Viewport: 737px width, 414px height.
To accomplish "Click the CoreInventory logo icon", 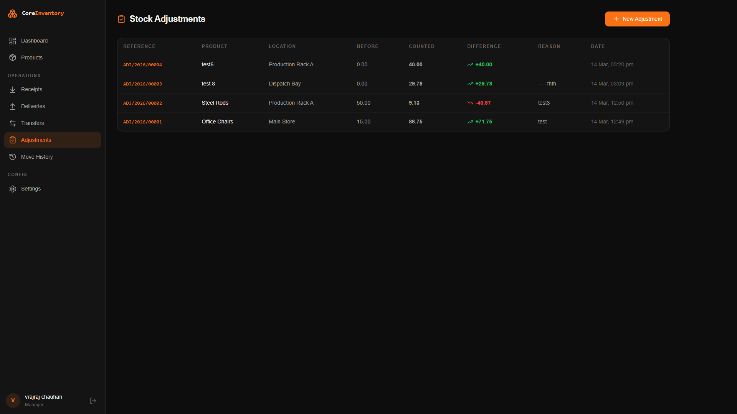I will click(13, 13).
